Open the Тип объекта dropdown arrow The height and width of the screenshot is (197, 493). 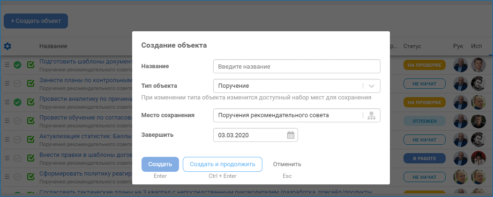pos(372,86)
